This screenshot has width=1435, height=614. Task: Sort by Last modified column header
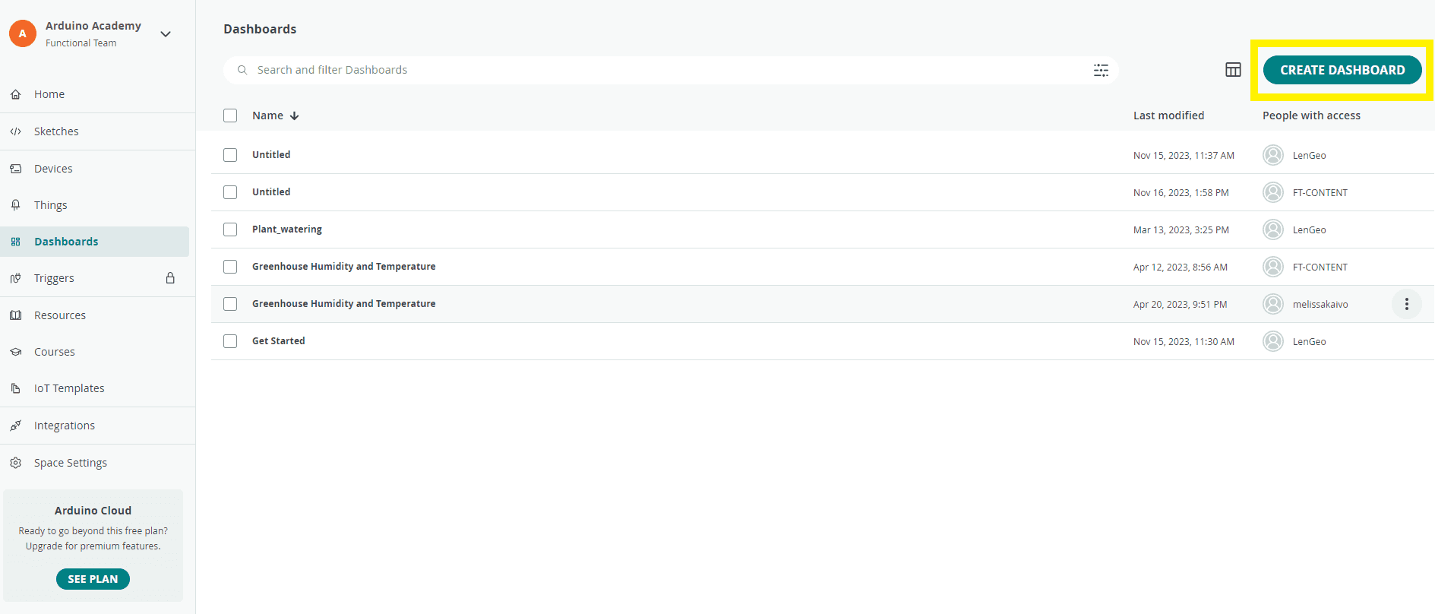1168,116
